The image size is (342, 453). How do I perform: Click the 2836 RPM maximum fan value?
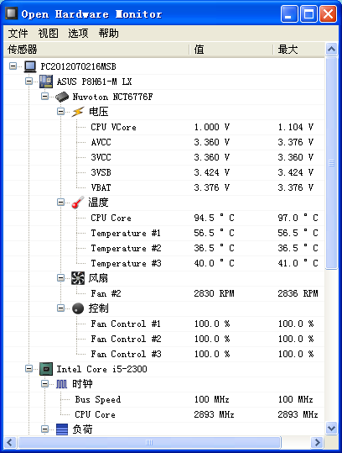click(298, 293)
